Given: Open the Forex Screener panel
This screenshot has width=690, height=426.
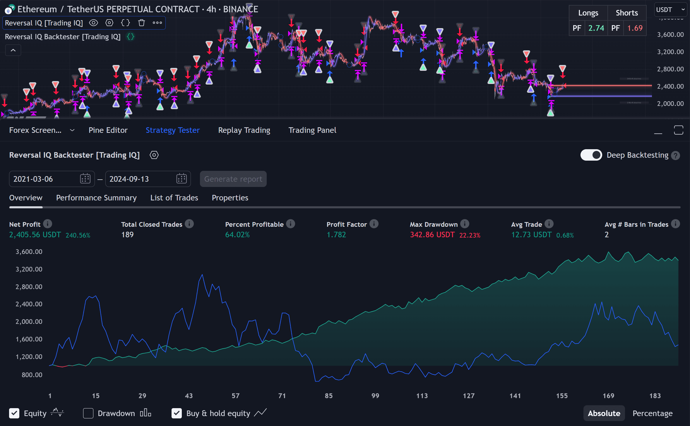Looking at the screenshot, I should [35, 130].
